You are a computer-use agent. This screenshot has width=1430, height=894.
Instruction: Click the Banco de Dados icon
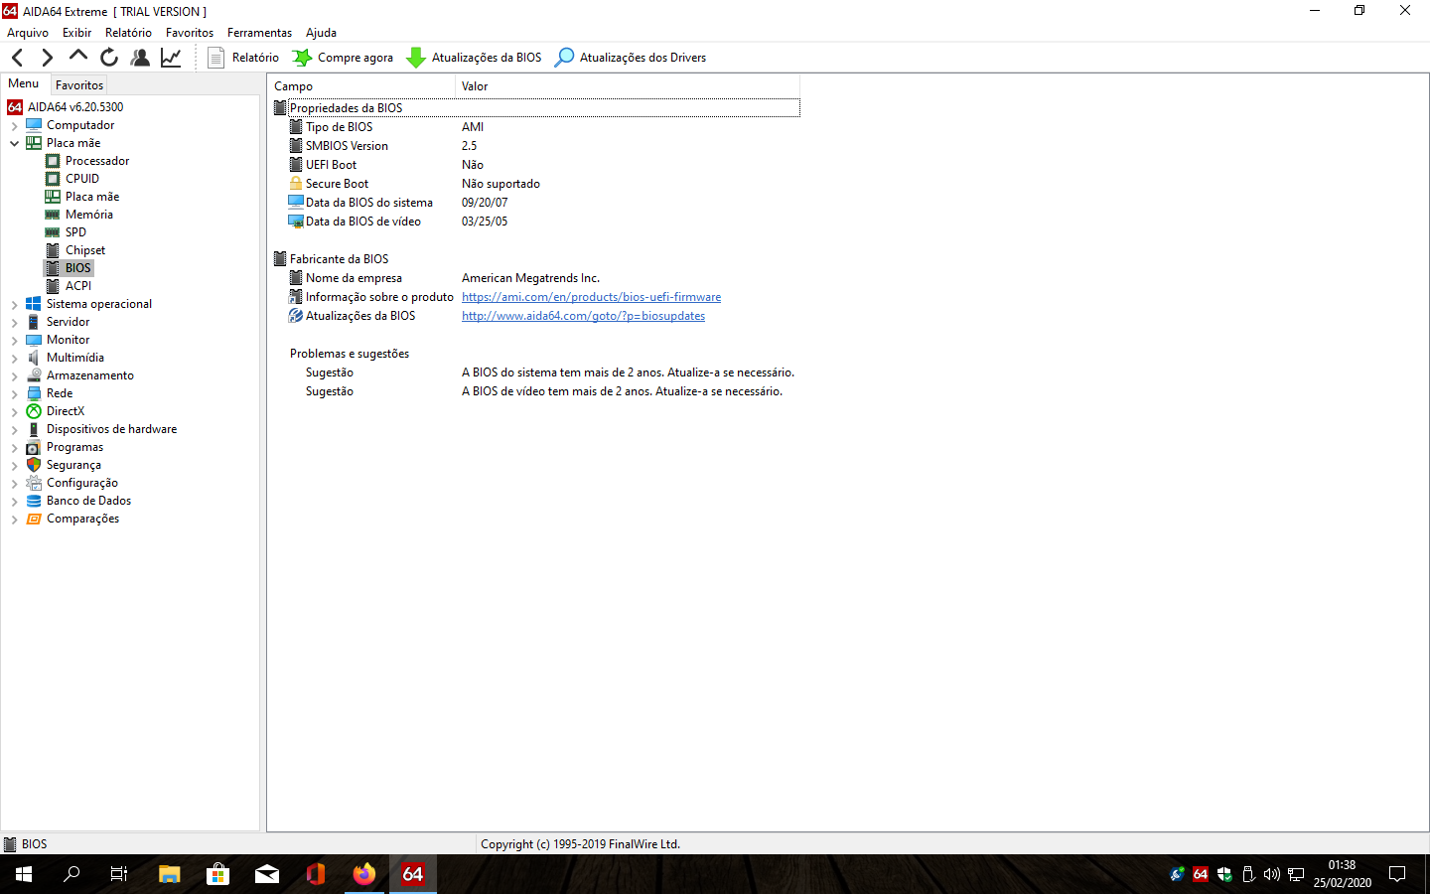[x=34, y=501]
